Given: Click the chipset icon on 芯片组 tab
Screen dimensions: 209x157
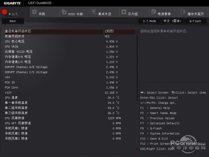Looking at the screenshot, I should click(124, 12).
